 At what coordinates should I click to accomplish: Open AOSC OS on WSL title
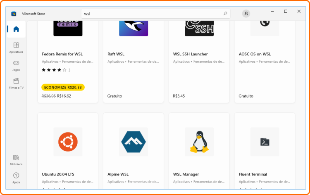[255, 54]
